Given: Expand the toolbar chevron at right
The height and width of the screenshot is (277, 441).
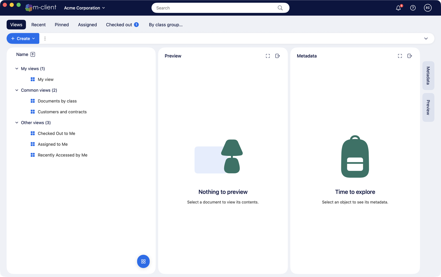Looking at the screenshot, I should point(426,39).
